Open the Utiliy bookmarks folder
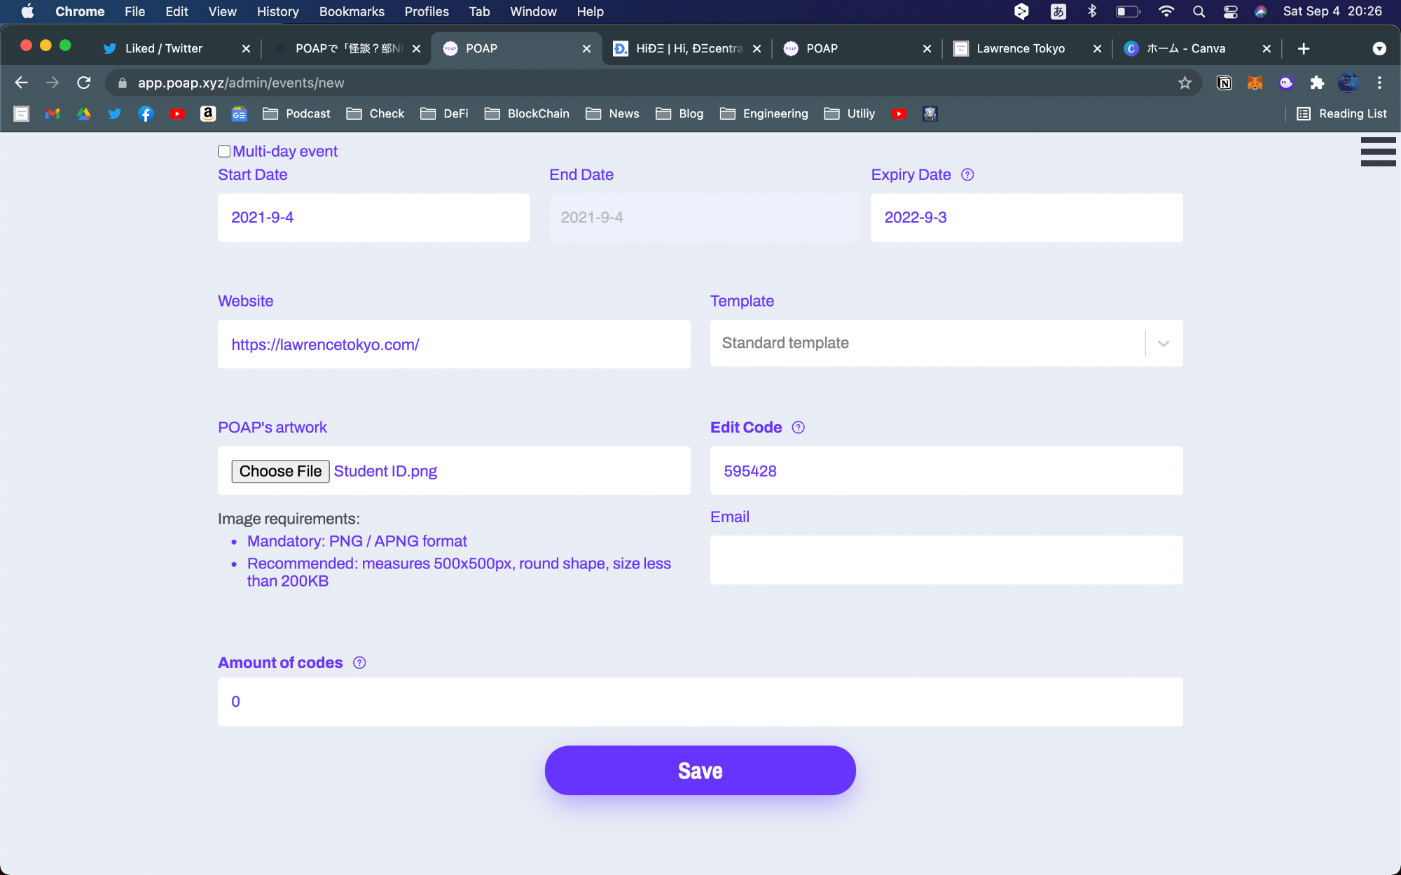The image size is (1401, 875). point(850,113)
